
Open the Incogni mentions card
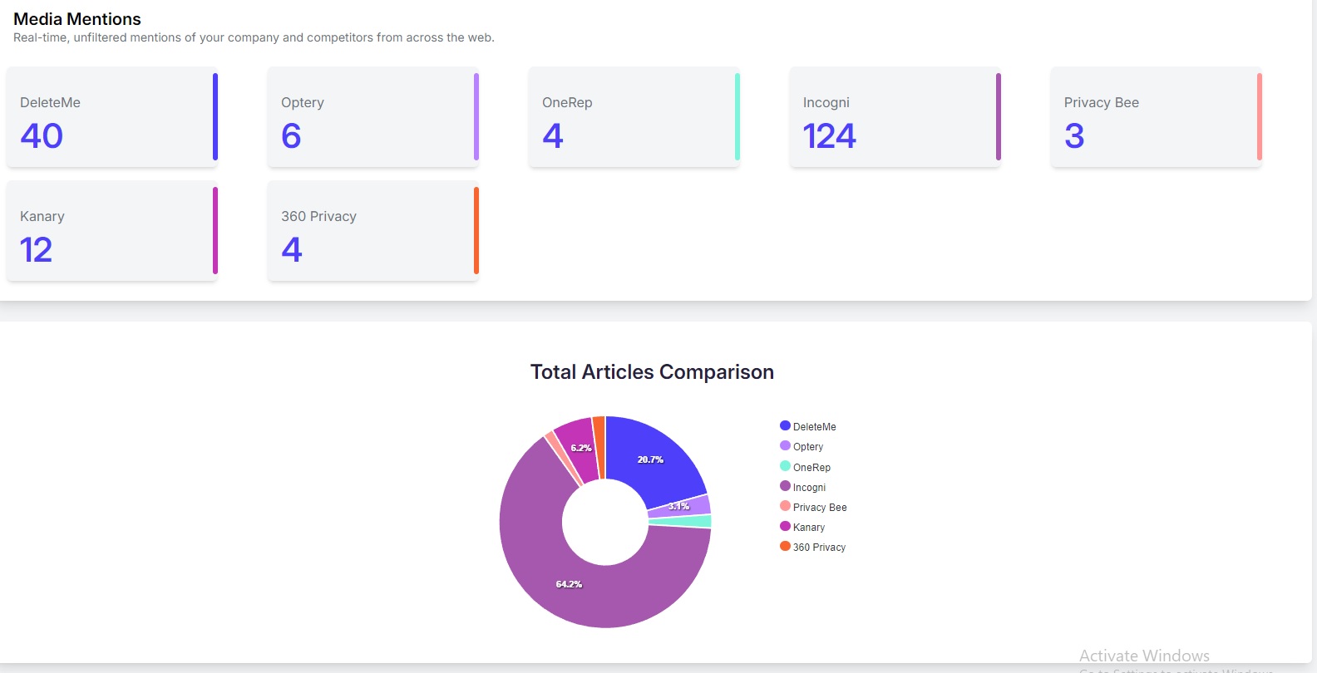click(895, 117)
